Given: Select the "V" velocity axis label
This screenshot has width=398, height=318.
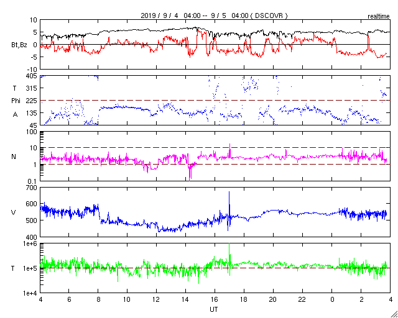Looking at the screenshot, I should point(14,212).
